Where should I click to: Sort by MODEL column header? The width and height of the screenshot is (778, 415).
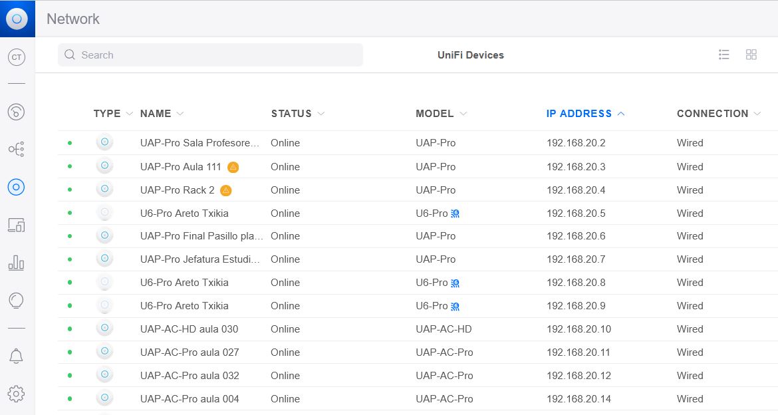pos(441,114)
